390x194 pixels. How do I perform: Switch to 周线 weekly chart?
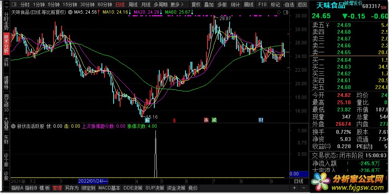[133, 5]
